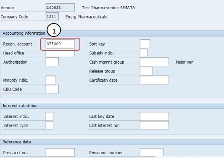Click the Head office label
224x158 pixels.
14,53
